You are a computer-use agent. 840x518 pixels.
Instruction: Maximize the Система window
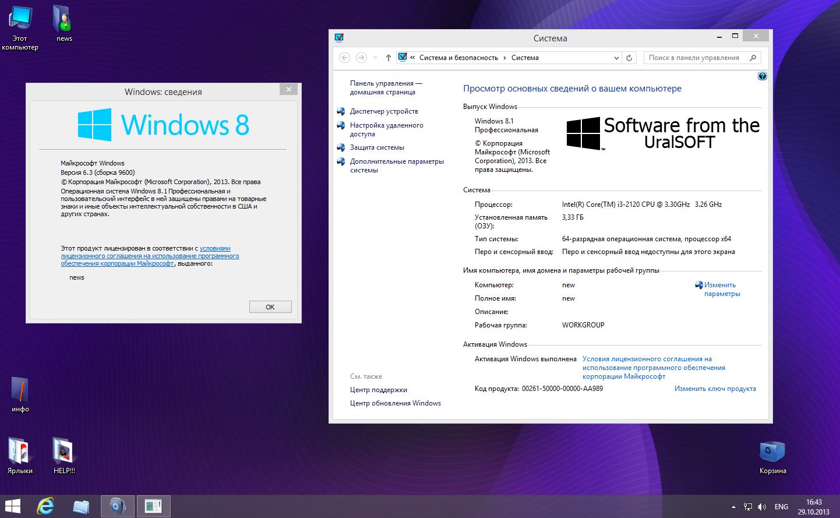[x=735, y=36]
